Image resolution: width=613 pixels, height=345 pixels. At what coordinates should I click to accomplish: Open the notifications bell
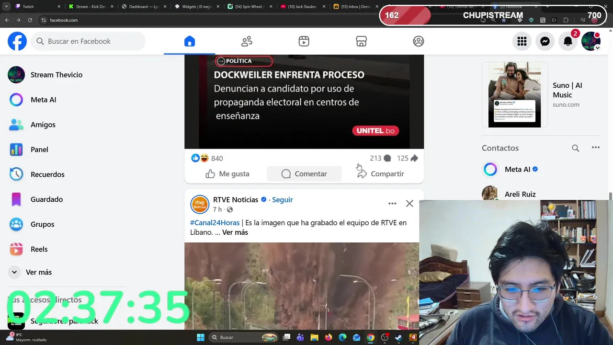[x=568, y=41]
